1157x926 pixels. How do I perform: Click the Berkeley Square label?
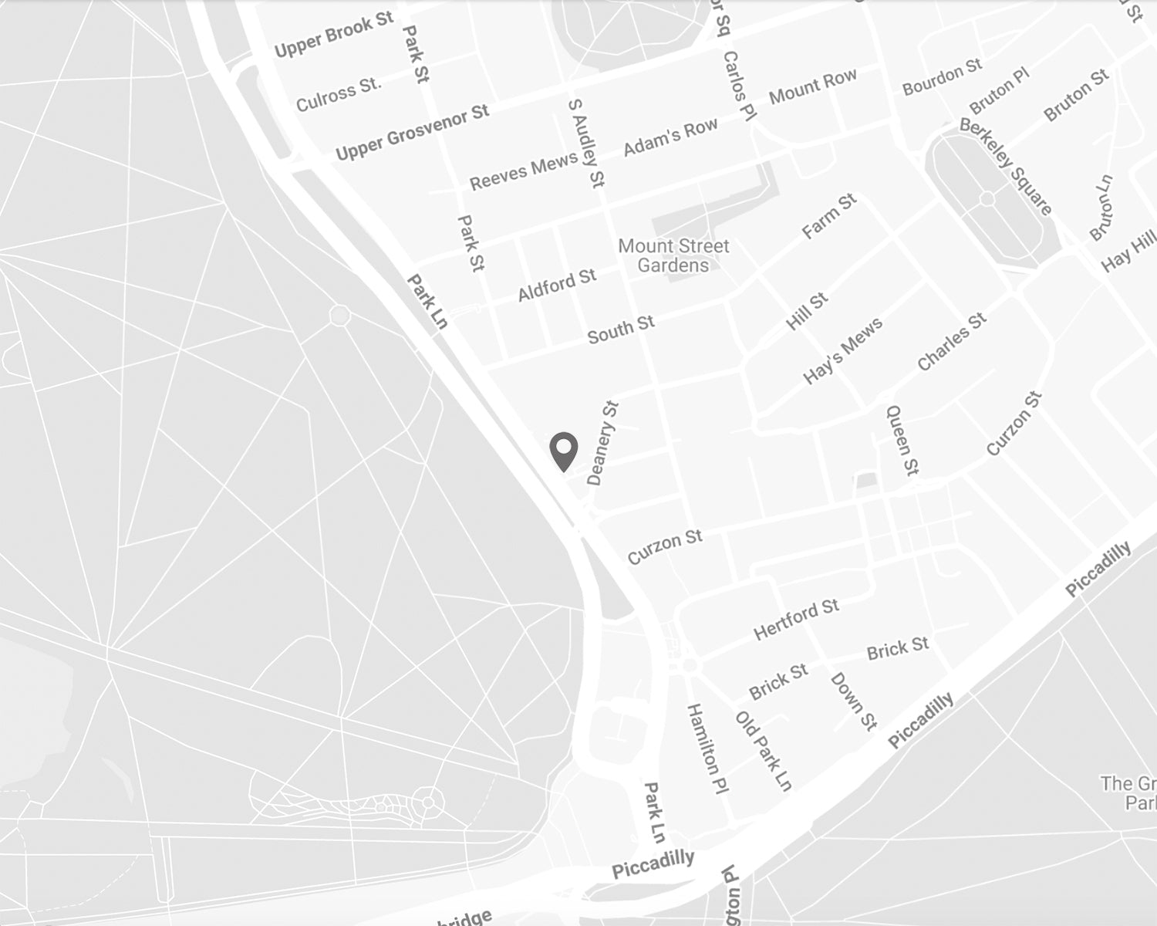1006,167
